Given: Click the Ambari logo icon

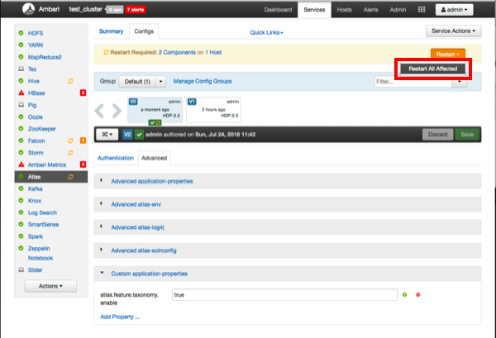Looking at the screenshot, I should pos(28,9).
